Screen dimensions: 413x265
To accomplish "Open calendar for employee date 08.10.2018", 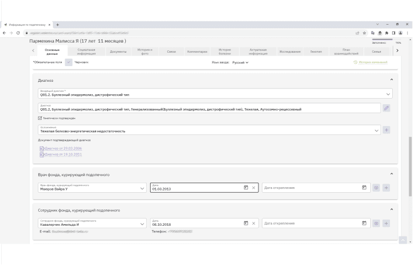I will 246,223.
